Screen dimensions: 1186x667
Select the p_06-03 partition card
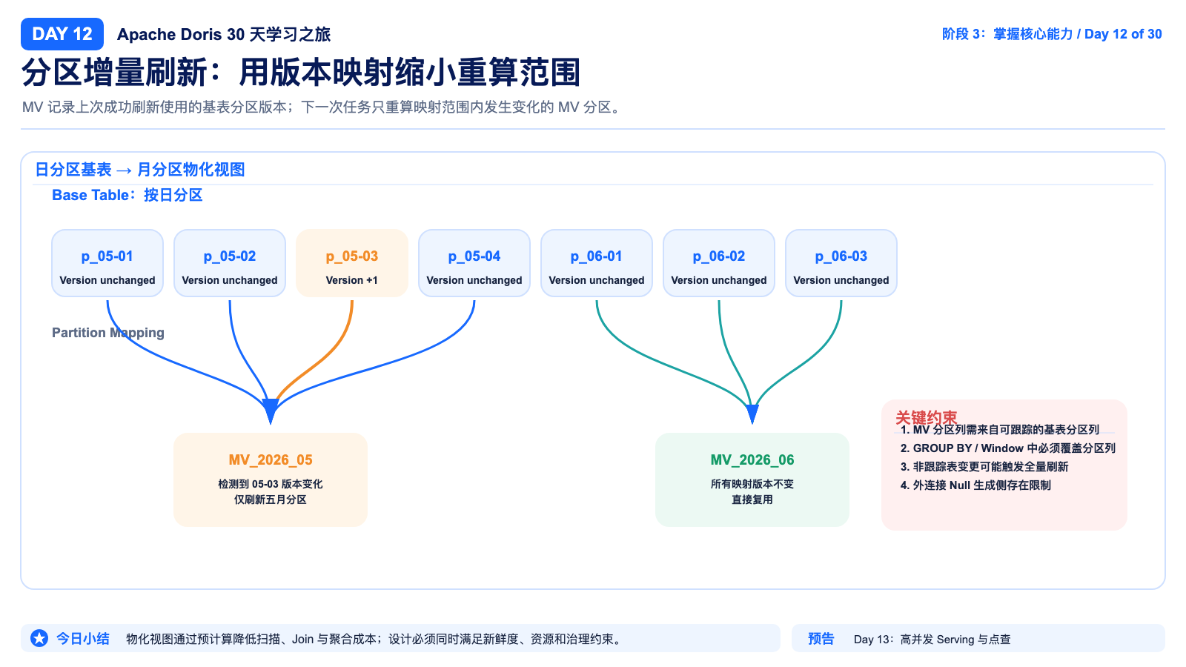click(841, 263)
